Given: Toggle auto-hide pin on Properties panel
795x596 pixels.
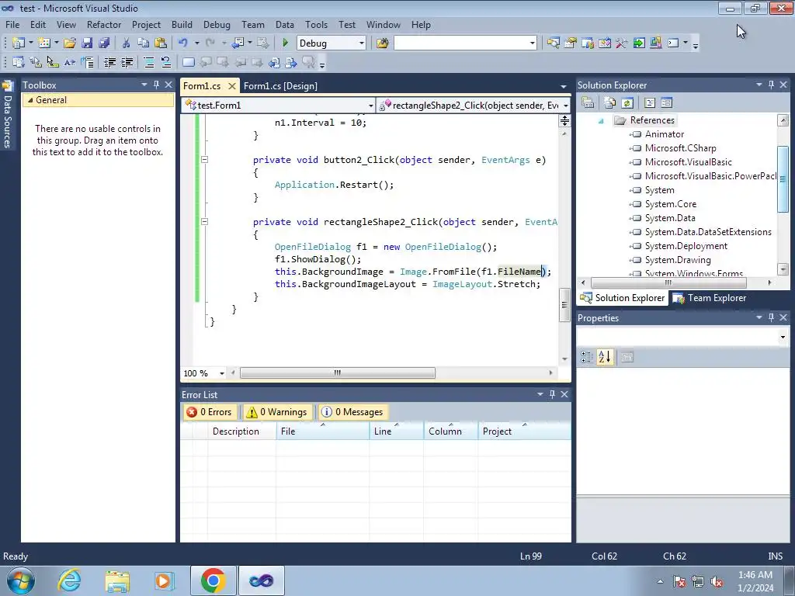Looking at the screenshot, I should coord(771,317).
